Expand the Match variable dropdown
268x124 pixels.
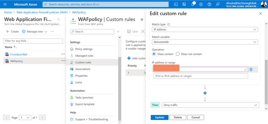coord(205,42)
